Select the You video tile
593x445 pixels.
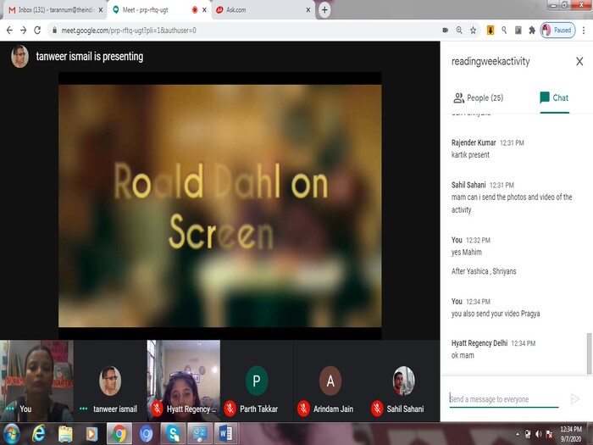click(x=36, y=381)
